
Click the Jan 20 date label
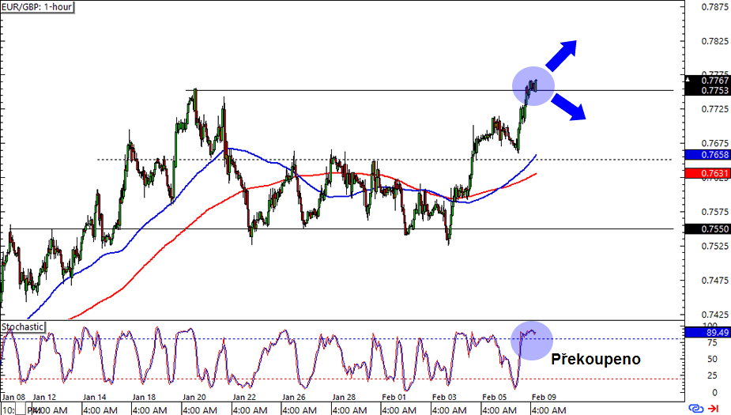[194, 398]
